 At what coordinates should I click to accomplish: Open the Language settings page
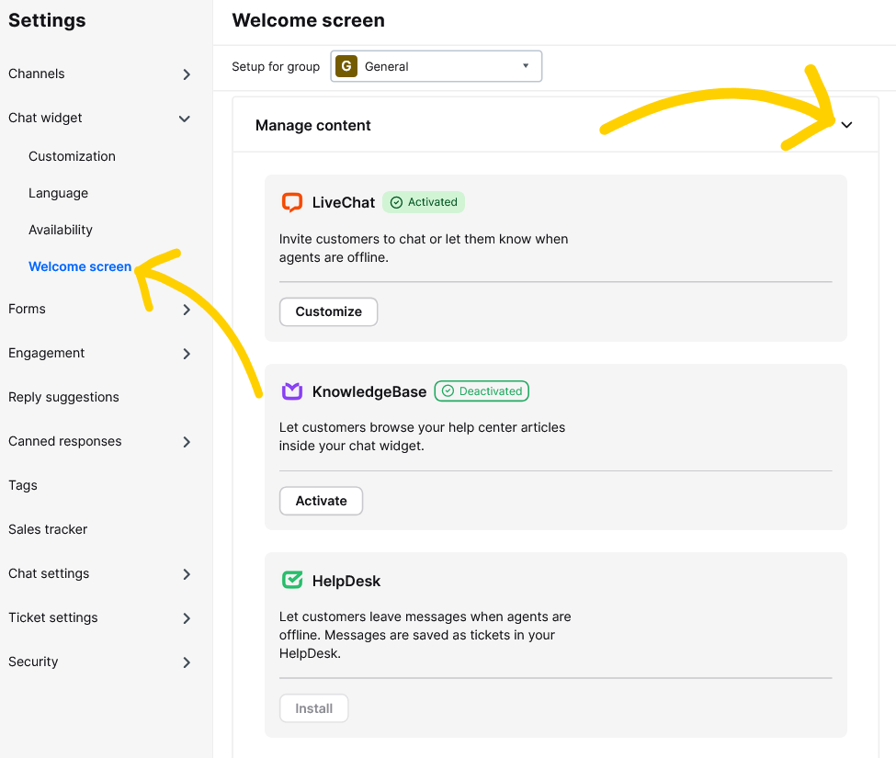click(58, 193)
